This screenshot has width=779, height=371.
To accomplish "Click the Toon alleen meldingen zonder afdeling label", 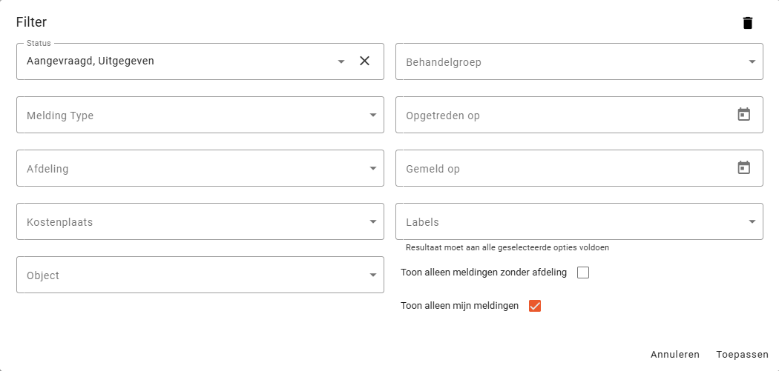I will [484, 273].
